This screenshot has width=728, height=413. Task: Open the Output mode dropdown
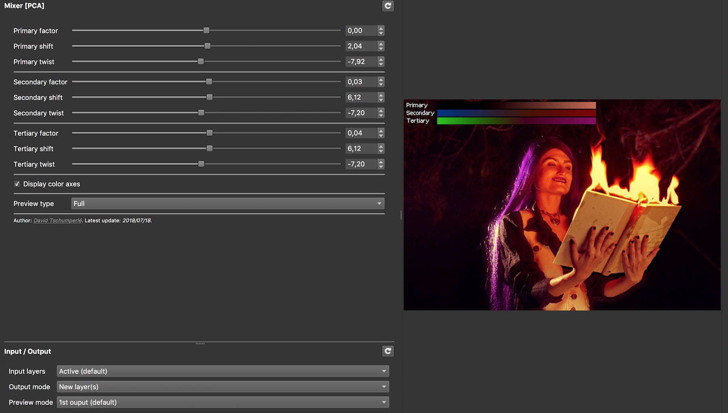point(222,387)
